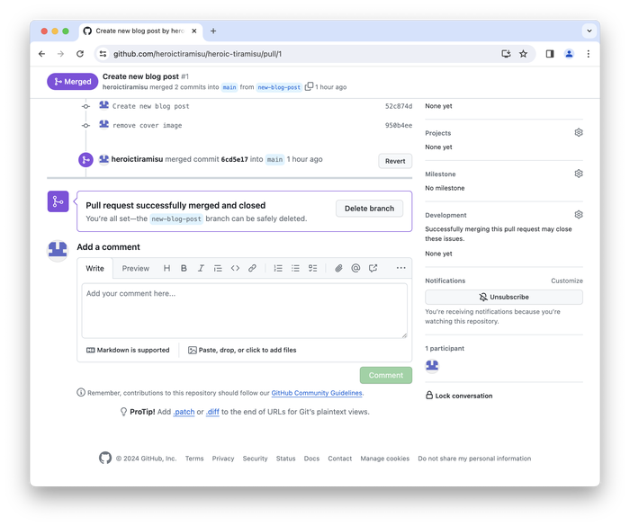Copy the new-blog-post branch name icon
This screenshot has width=630, height=526.
click(309, 86)
